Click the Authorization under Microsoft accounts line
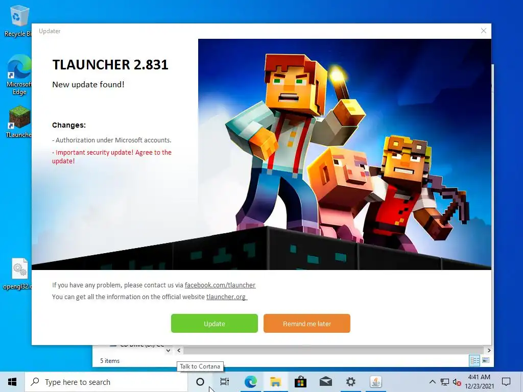 point(112,140)
